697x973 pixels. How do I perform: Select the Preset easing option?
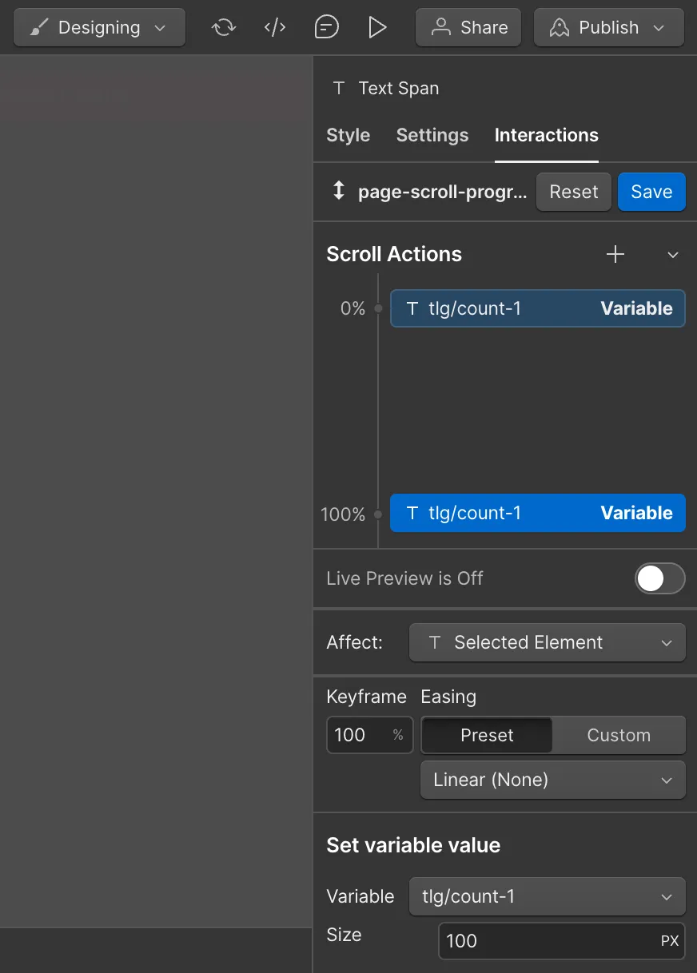[487, 735]
